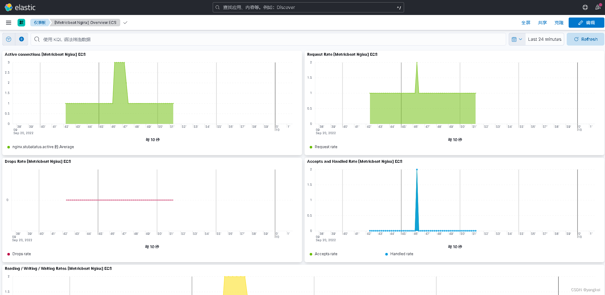Click the Sep 20, 2022 label under Request Rate
The height and width of the screenshot is (295, 605).
pos(326,133)
